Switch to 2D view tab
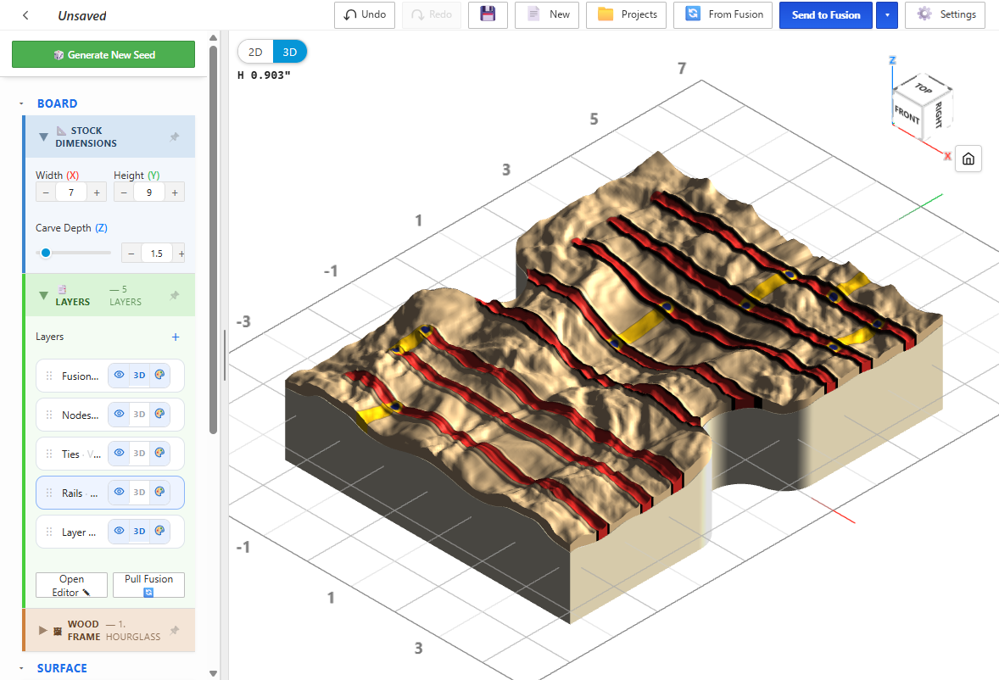999x680 pixels. 255,53
